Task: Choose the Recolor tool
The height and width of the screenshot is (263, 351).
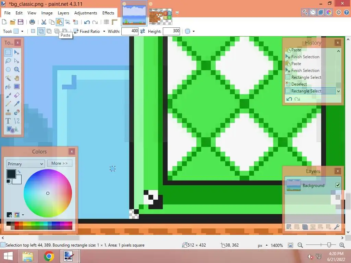Action: tap(17, 112)
